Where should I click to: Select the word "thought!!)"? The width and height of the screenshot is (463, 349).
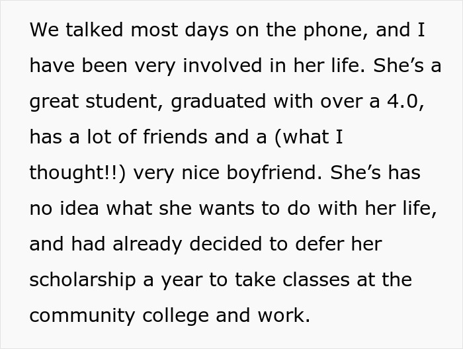pyautogui.click(x=77, y=173)
